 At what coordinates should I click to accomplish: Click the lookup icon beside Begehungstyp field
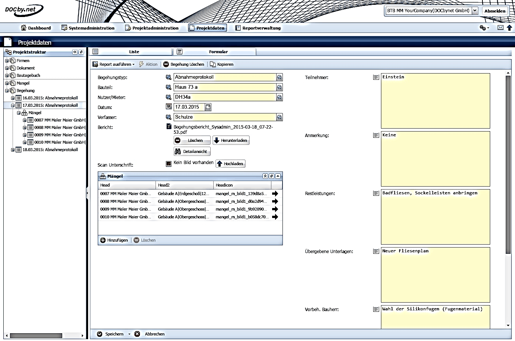[168, 77]
